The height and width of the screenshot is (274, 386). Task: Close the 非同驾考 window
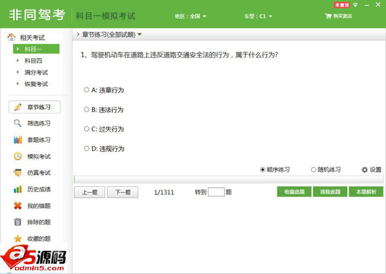(x=378, y=4)
